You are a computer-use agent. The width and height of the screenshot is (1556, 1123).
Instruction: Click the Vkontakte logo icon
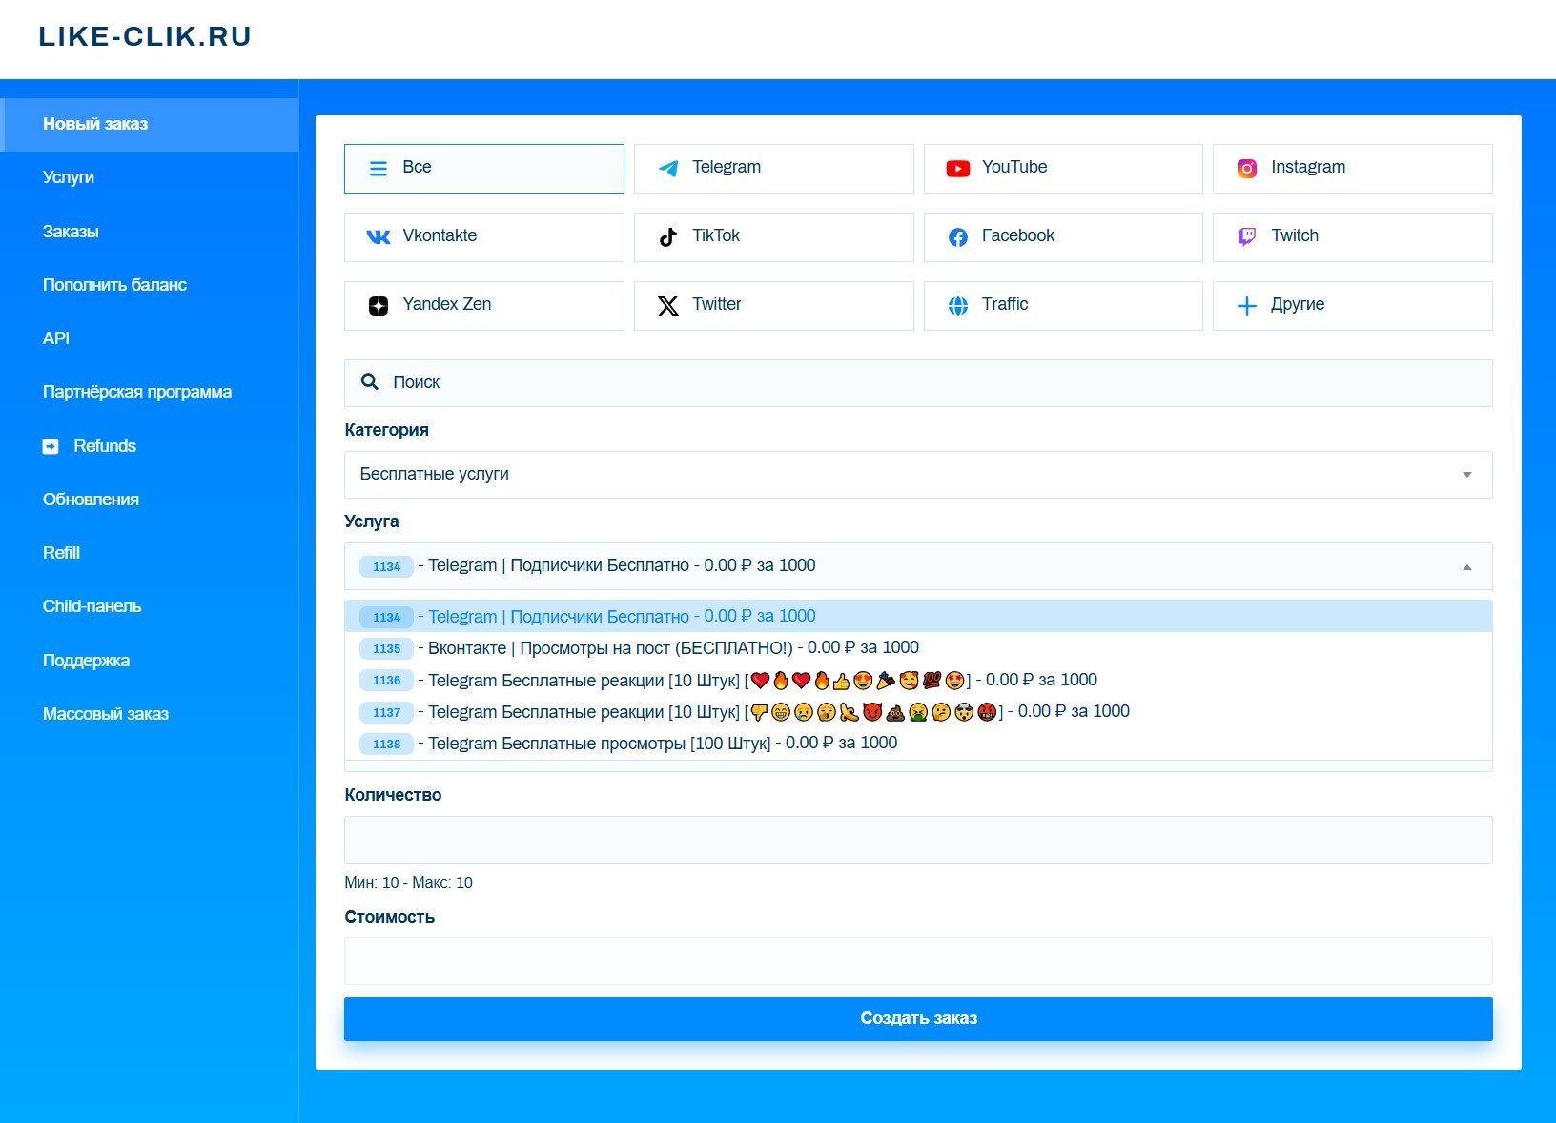click(379, 237)
